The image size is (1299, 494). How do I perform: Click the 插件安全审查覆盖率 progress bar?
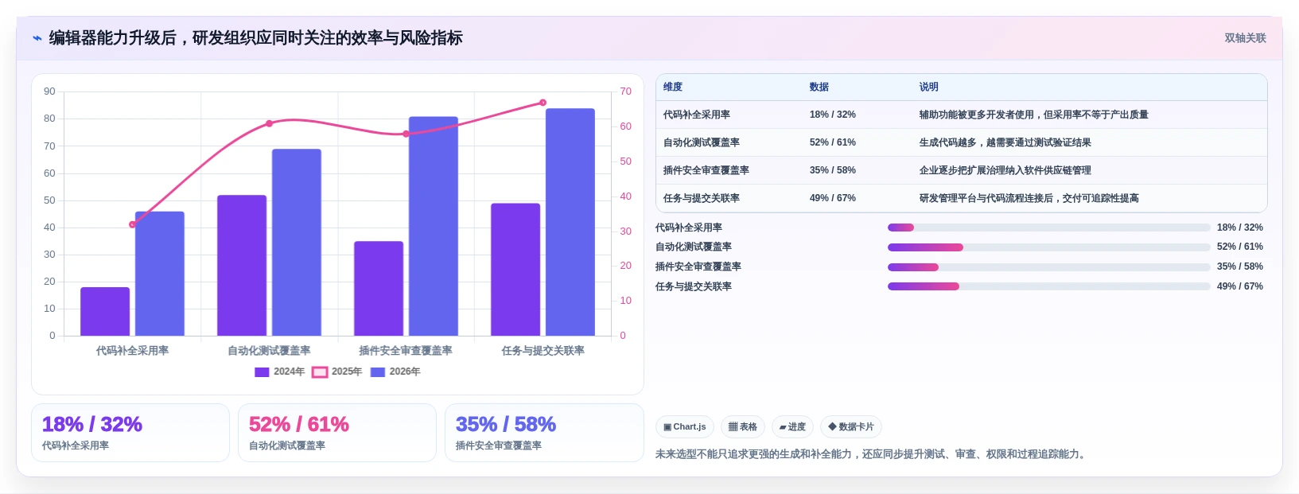click(x=1048, y=267)
